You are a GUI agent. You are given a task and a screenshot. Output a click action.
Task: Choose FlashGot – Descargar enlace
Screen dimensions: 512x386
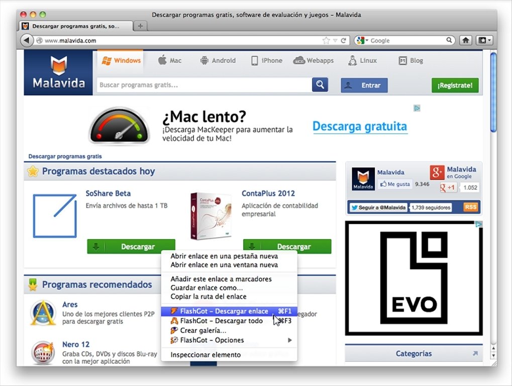click(229, 311)
